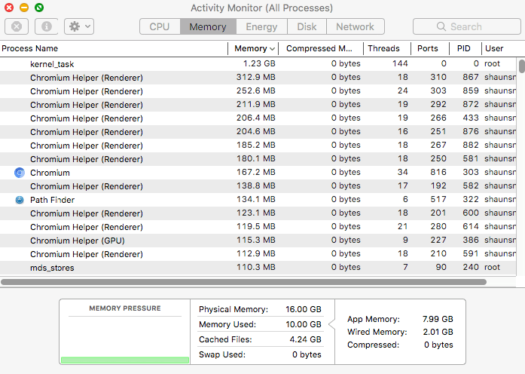Select Chromium Helper row using 180.1 MB

coord(258,159)
